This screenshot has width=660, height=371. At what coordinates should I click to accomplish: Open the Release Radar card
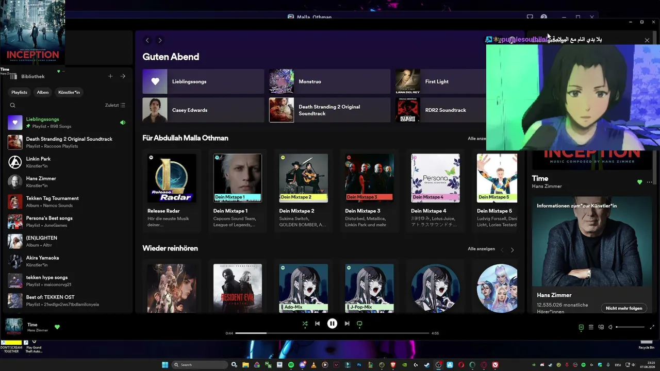[172, 191]
